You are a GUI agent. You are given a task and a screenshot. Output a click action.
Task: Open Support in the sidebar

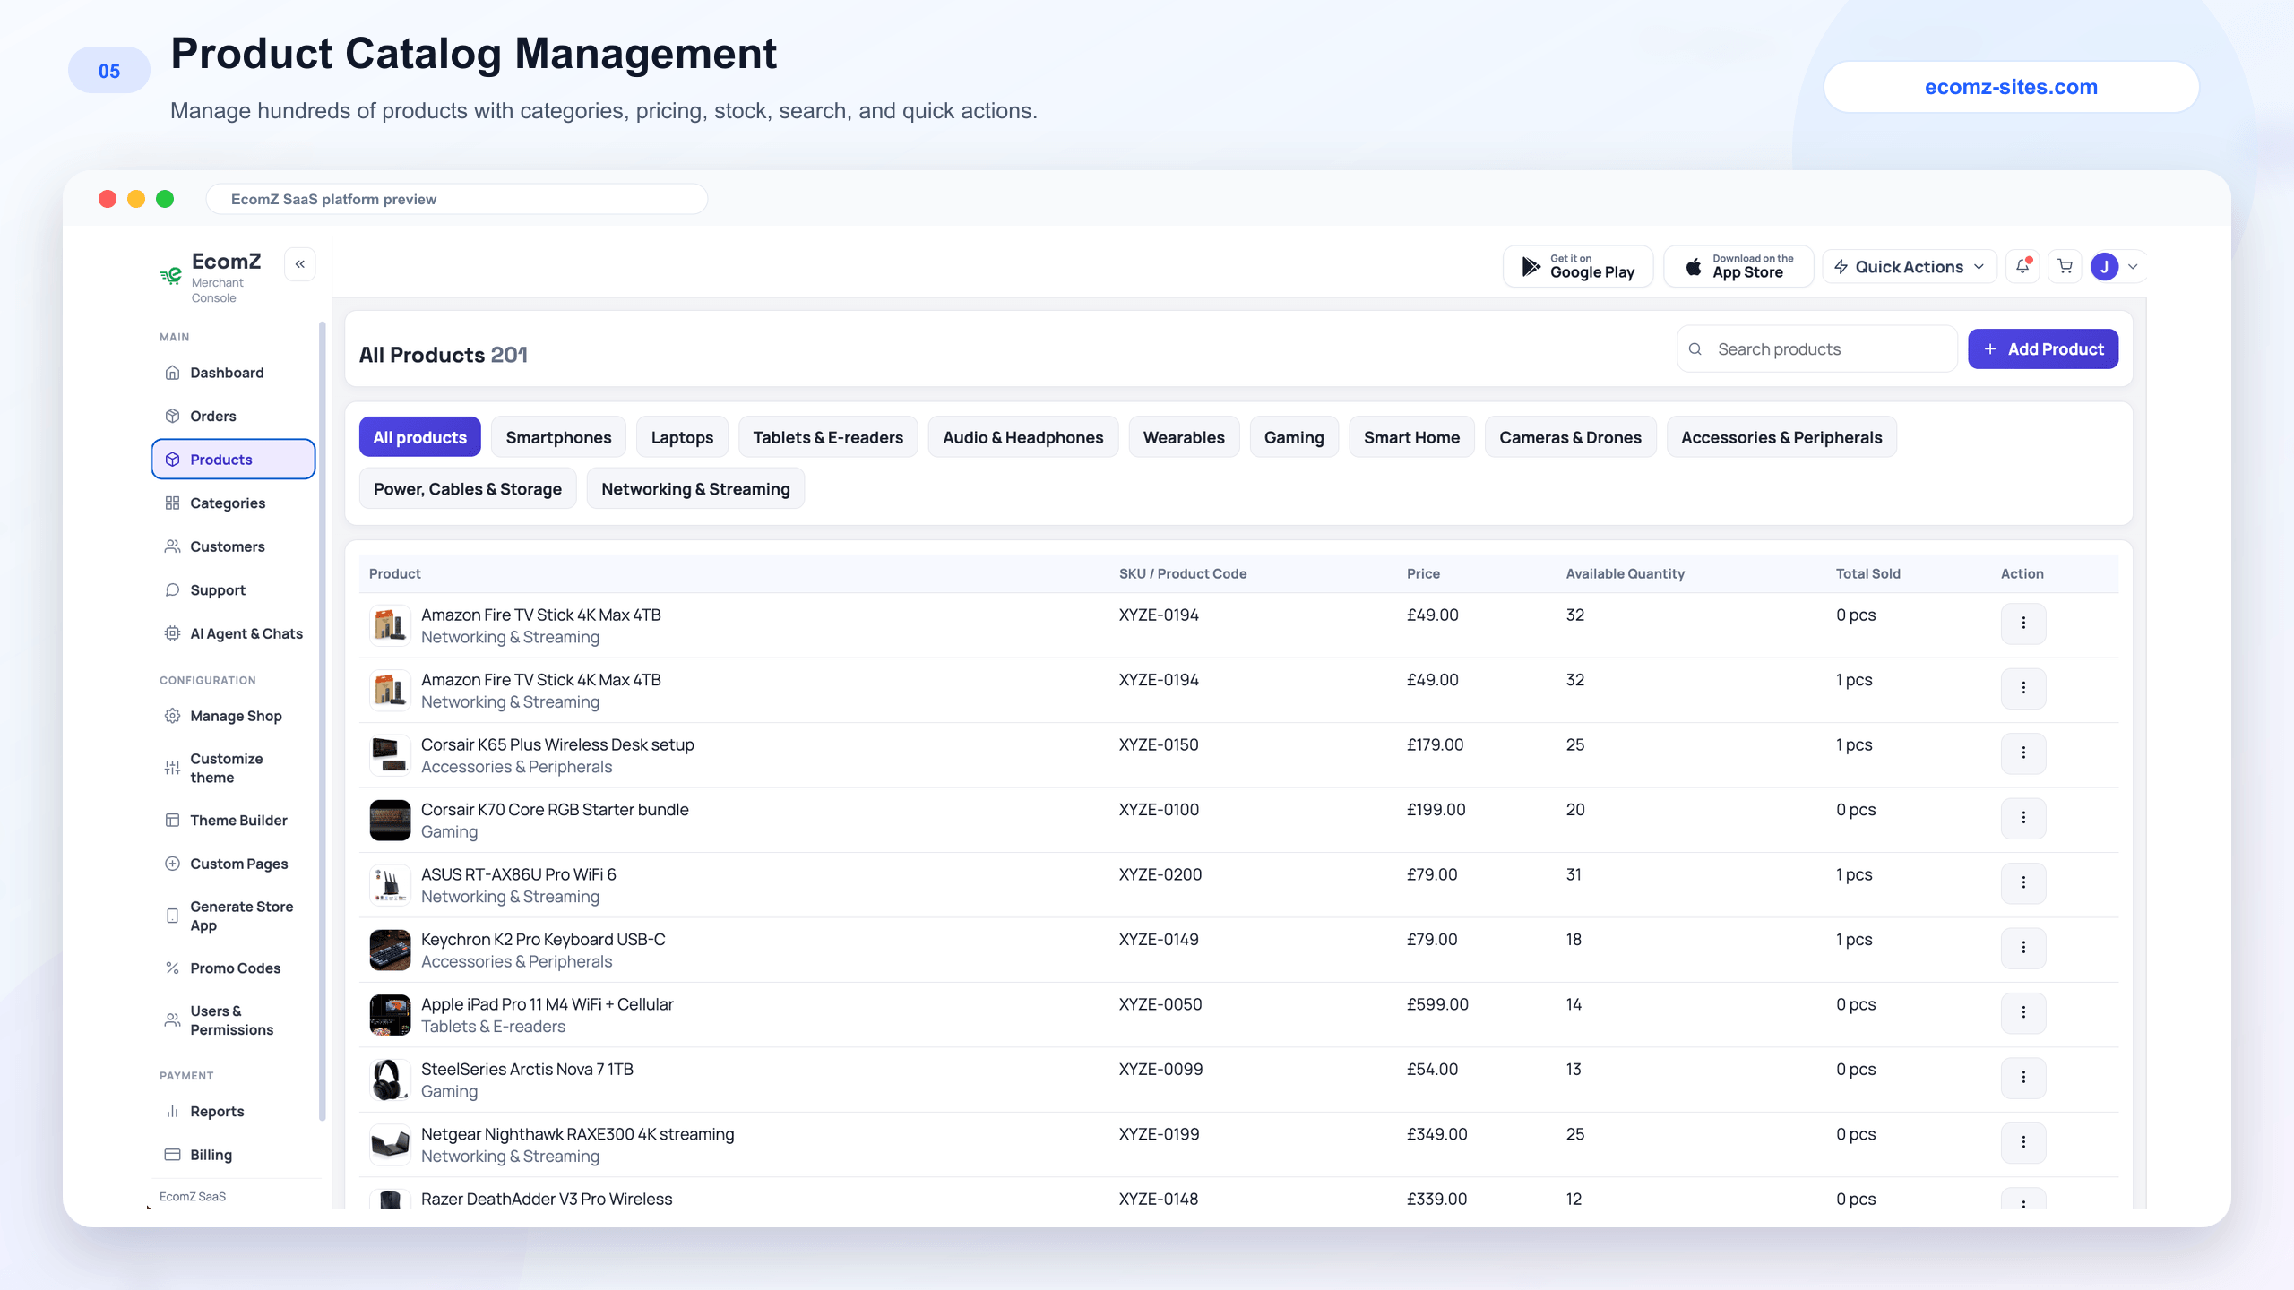[234, 590]
